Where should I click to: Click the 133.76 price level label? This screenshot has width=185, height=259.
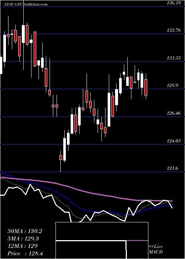(174, 30)
